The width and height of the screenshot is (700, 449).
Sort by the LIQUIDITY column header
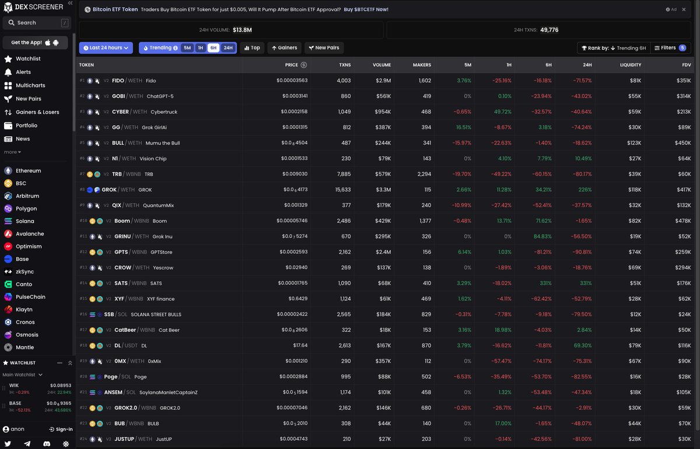[x=630, y=65]
